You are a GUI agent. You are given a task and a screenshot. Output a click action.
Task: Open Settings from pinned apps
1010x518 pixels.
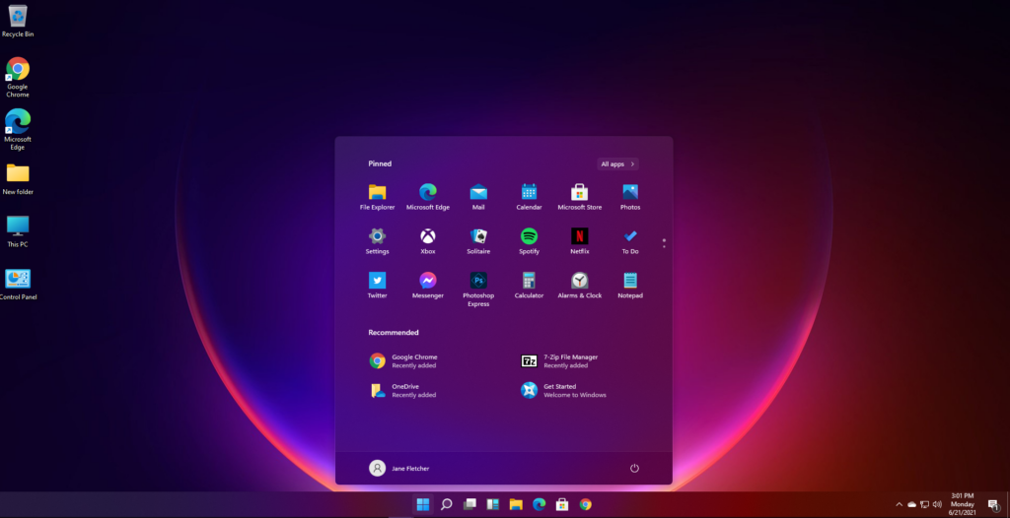tap(377, 242)
